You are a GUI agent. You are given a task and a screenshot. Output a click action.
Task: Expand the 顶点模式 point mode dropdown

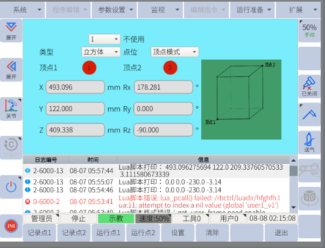pos(174,52)
